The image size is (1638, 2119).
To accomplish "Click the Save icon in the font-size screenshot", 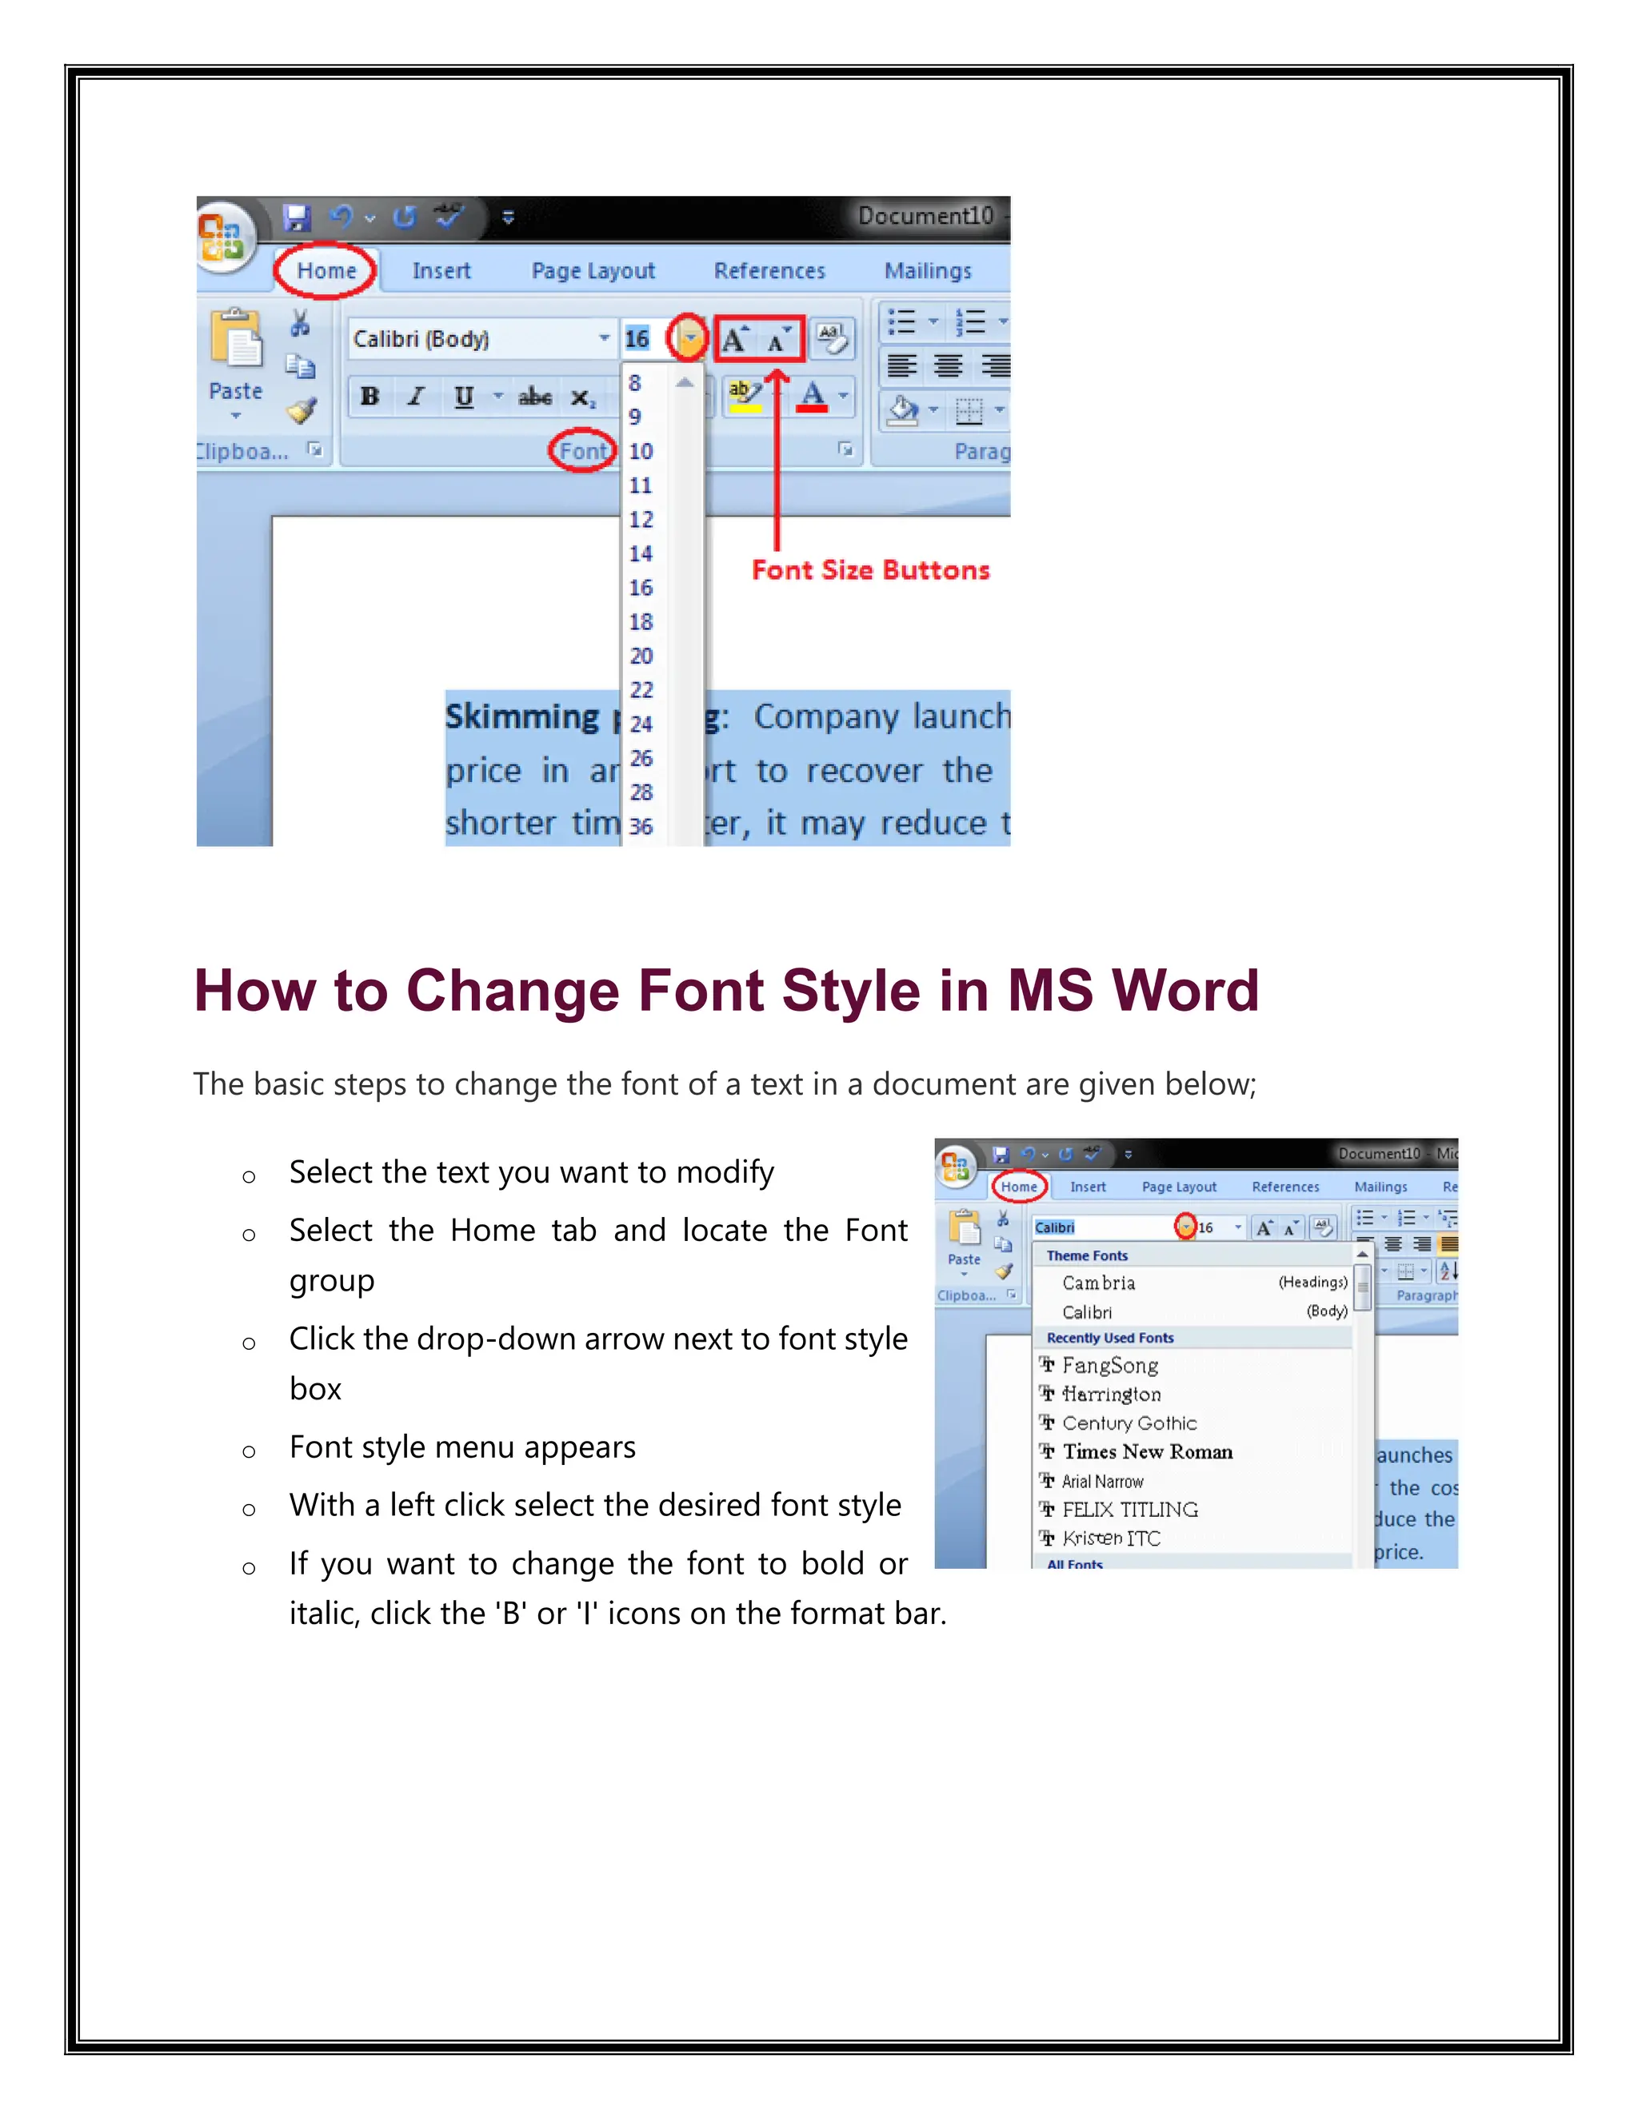I will [x=297, y=217].
